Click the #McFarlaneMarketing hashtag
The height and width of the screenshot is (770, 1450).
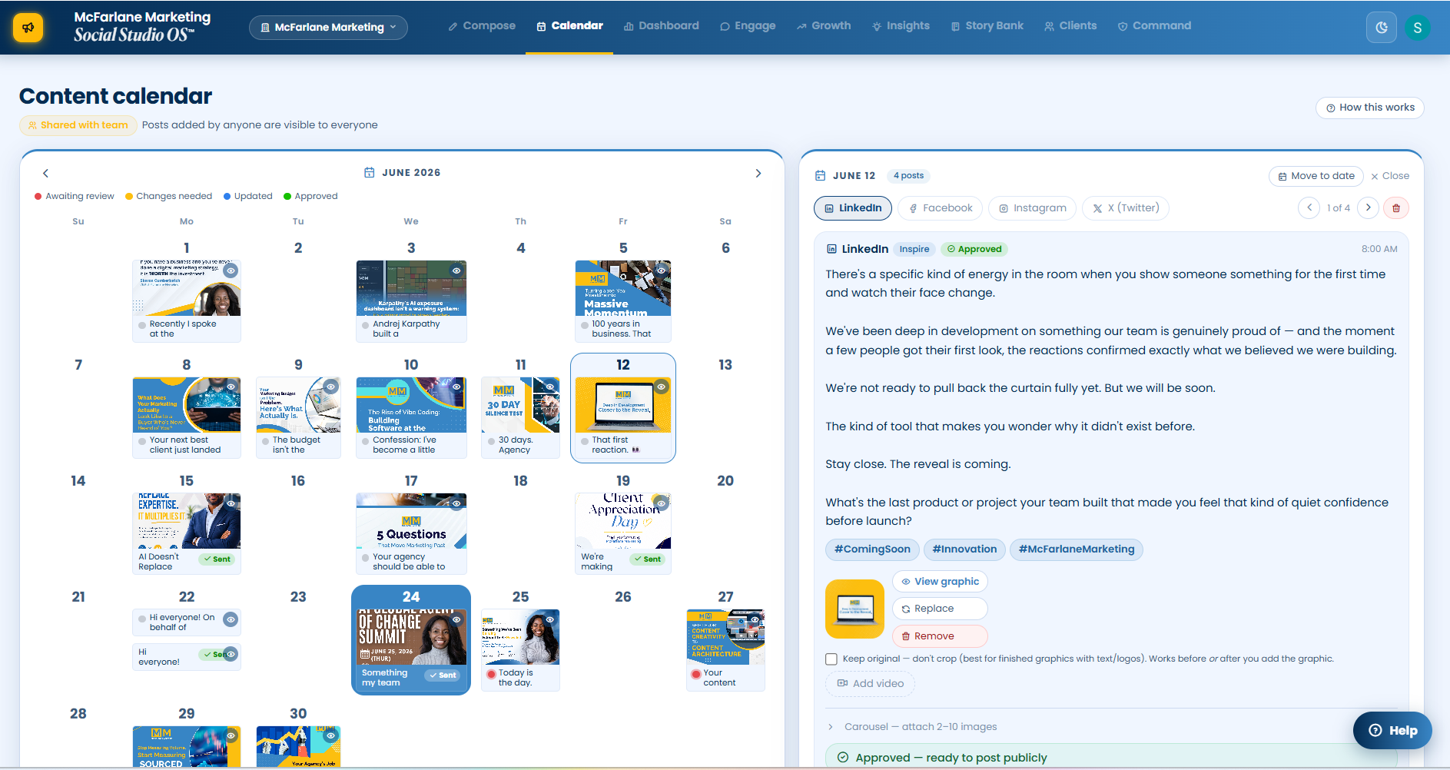click(1076, 549)
